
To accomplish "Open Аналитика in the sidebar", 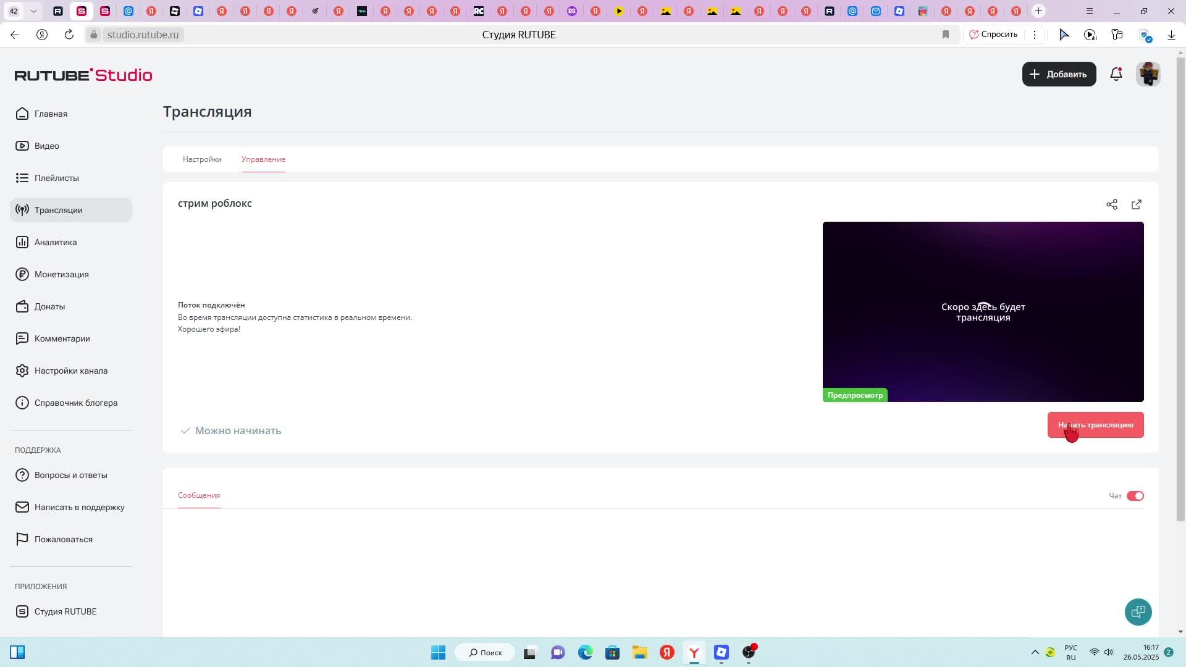I will click(x=55, y=242).
